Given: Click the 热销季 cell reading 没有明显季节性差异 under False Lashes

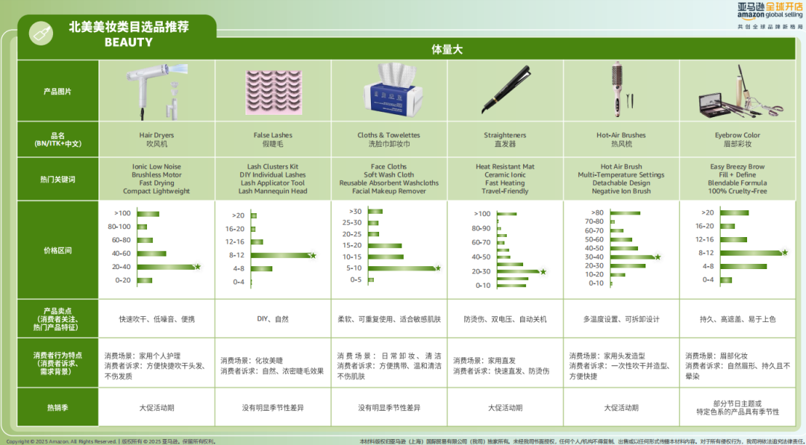Looking at the screenshot, I should pos(273,407).
